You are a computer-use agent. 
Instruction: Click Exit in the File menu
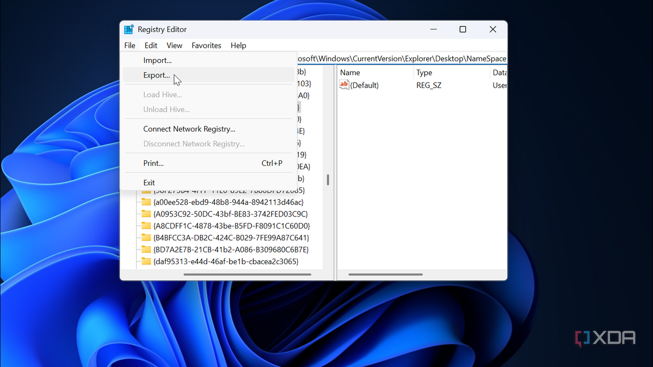(149, 183)
